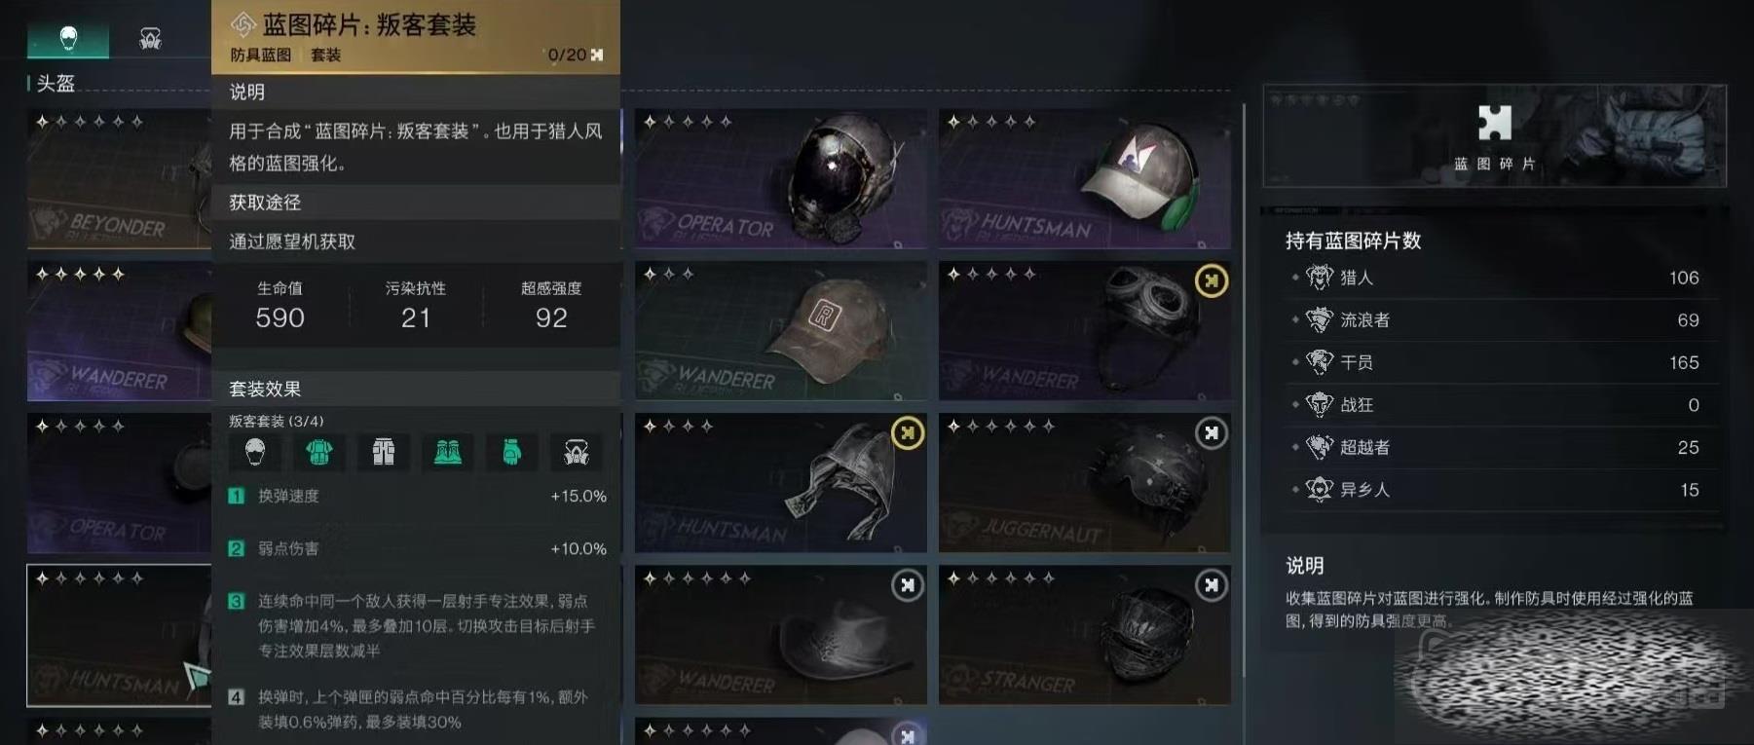
Task: Click the green boots set piece icon
Action: [448, 452]
